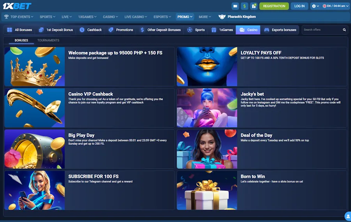Image resolution: width=351 pixels, height=222 pixels.
Task: Open the Big Play Day vault image
Action: 34,149
